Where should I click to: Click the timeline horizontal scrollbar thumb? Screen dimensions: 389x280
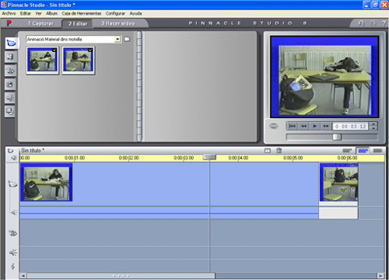(x=121, y=275)
